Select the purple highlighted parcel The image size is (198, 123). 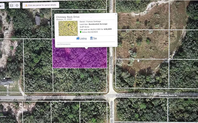80,58
